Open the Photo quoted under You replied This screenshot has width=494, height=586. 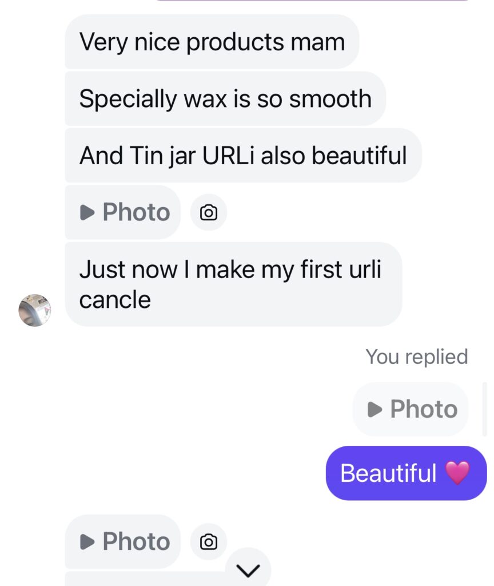click(x=411, y=409)
